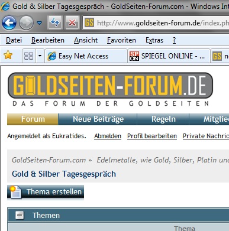
Task: Click the Easy Net Access tab IE icon
Action: [52, 56]
